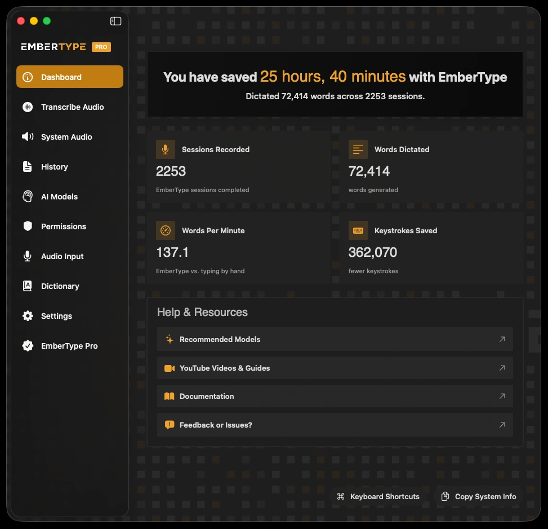Screen dimensions: 548x529
Task: Click the Recommended Models sparkle icon
Action: tap(169, 339)
